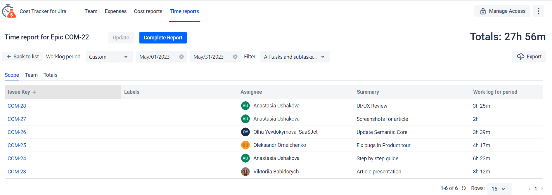552x195 pixels.
Task: Click the orange OO avatar for Oleksandr
Action: tap(245, 145)
